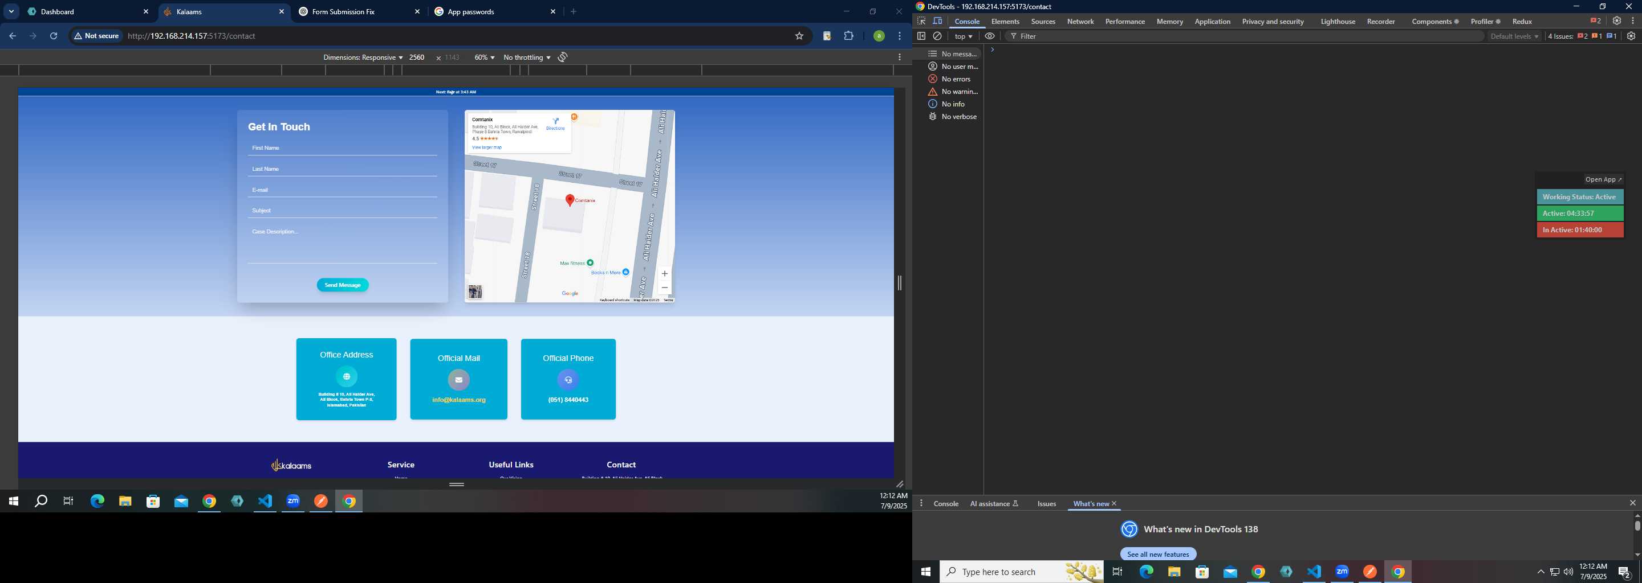The width and height of the screenshot is (1642, 583).
Task: Open the green Chrome profile avatar
Action: click(879, 36)
